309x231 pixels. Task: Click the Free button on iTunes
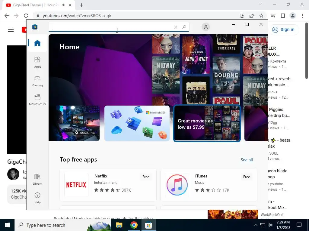(247, 177)
